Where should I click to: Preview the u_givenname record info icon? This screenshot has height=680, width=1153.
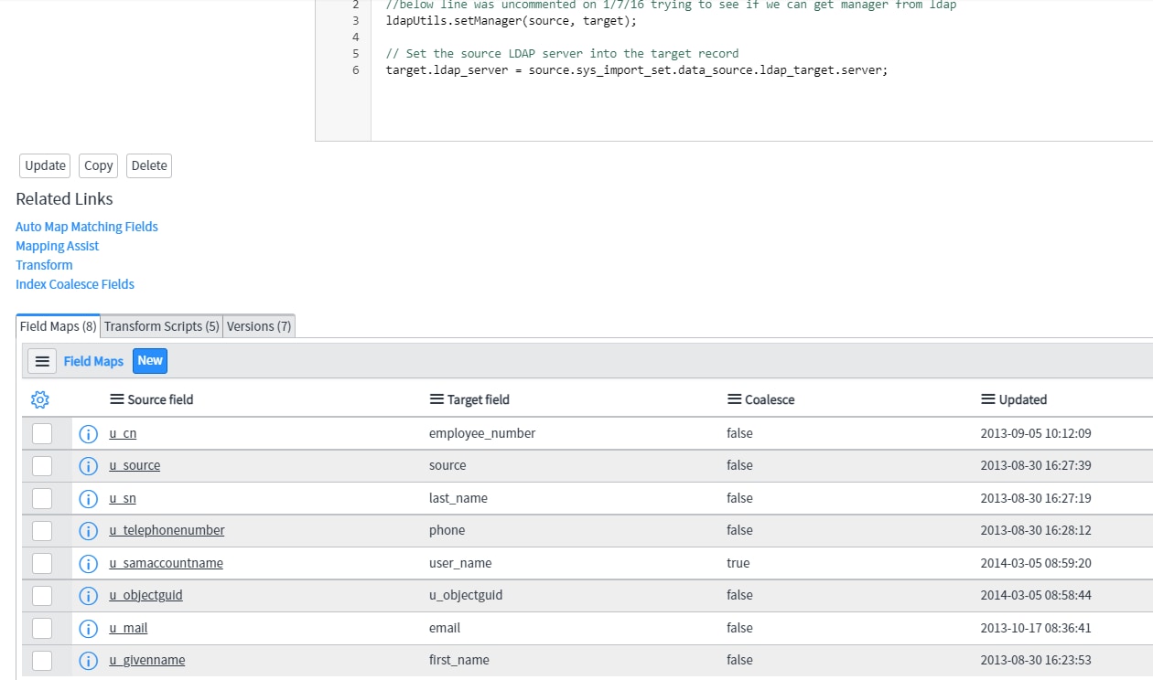coord(88,661)
